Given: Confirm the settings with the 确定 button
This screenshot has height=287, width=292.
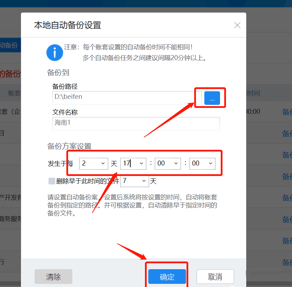Looking at the screenshot, I should (167, 277).
